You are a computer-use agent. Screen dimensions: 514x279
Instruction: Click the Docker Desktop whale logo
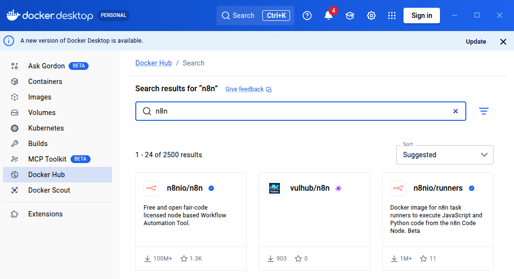click(13, 16)
